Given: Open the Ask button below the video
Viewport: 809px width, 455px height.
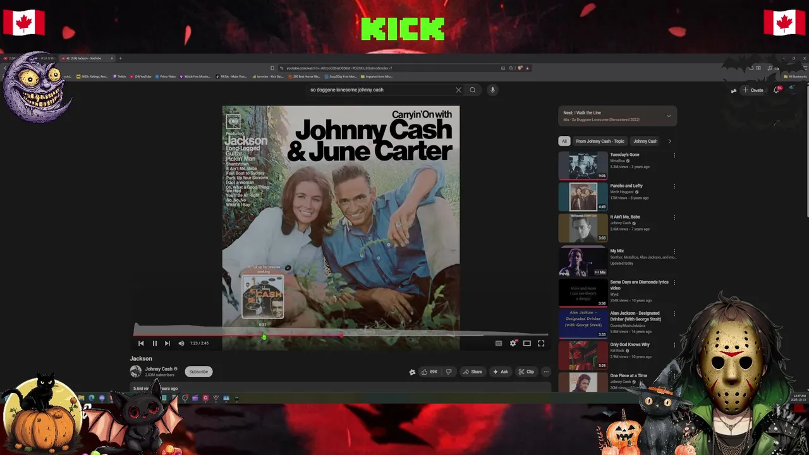Looking at the screenshot, I should tap(500, 372).
